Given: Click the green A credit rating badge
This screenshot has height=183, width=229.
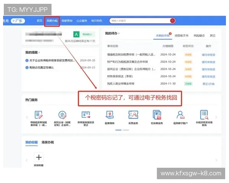Looking at the screenshot, I should [x=76, y=34].
